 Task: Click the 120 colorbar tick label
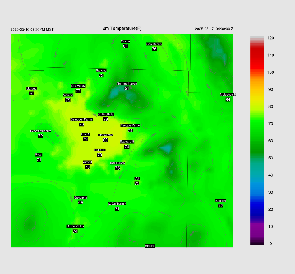pos(271,38)
